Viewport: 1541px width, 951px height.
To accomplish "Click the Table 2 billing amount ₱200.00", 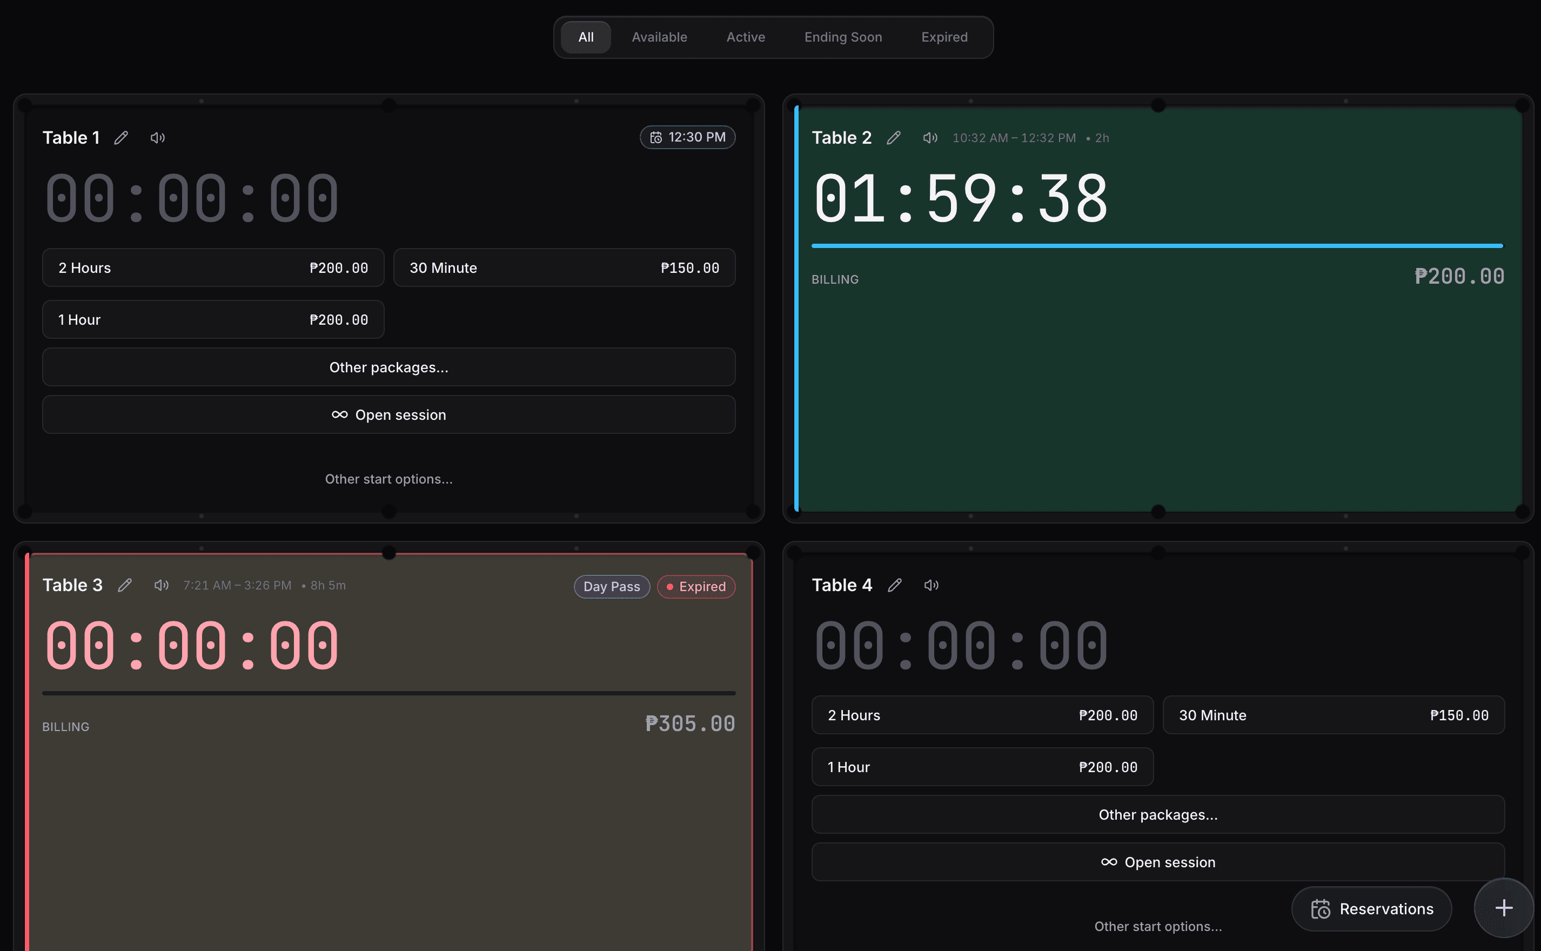I will [x=1459, y=277].
